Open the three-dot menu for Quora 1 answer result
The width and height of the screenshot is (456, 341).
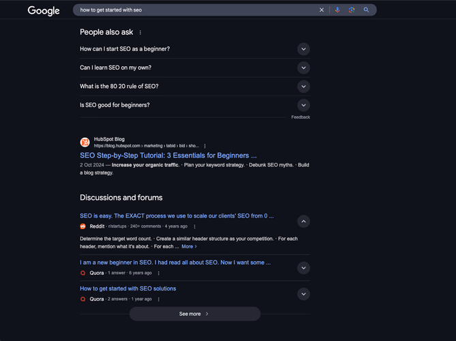coord(159,273)
